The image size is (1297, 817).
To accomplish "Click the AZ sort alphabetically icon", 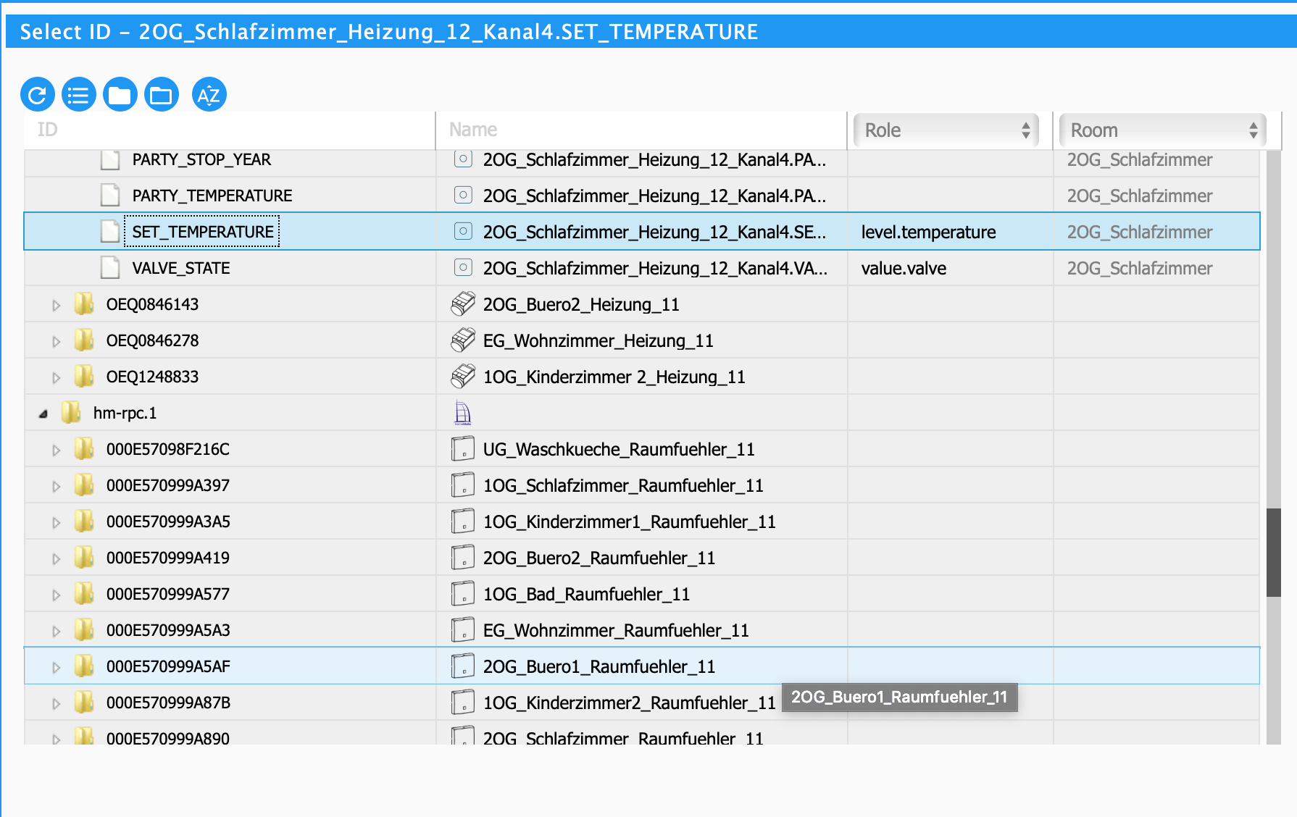I will point(209,94).
